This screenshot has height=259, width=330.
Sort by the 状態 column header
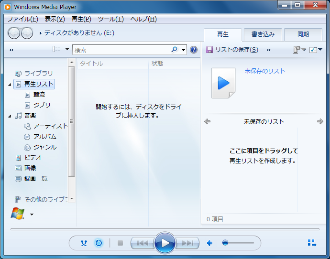174,64
